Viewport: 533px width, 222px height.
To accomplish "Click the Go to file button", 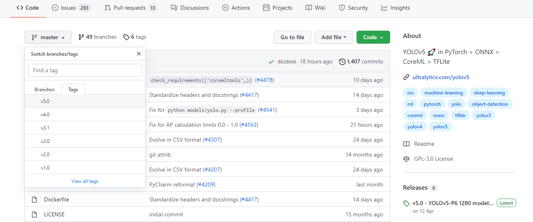I will (292, 37).
